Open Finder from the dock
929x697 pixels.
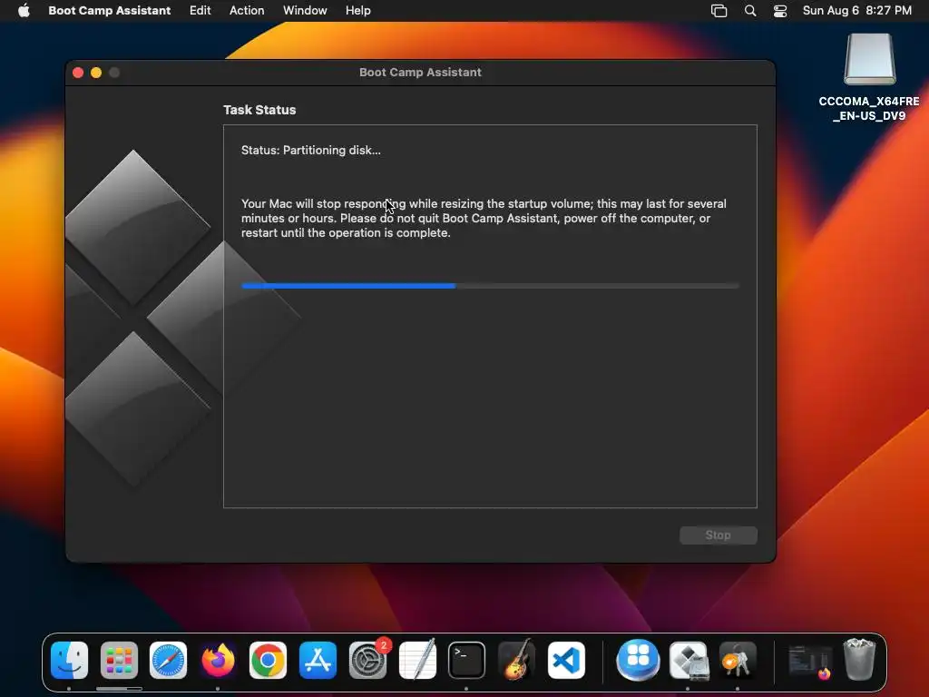tap(69, 661)
